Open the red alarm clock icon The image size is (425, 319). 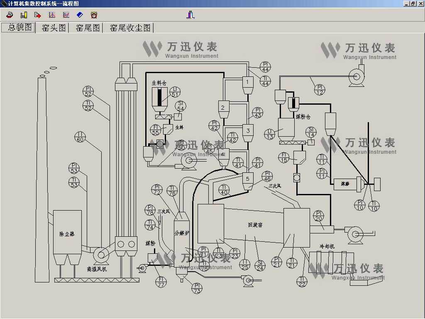pyautogui.click(x=94, y=15)
